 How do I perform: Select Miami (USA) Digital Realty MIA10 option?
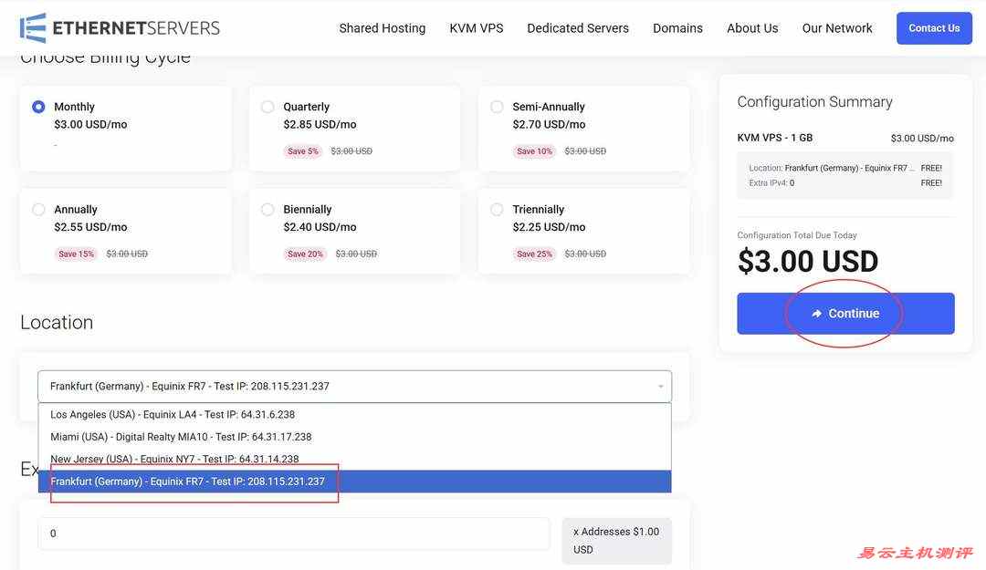(x=181, y=436)
